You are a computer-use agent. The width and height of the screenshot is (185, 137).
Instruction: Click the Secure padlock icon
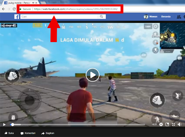[20, 9]
